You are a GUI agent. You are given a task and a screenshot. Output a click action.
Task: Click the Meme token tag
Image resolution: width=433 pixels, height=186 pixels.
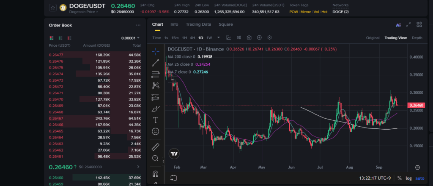coord(305,12)
